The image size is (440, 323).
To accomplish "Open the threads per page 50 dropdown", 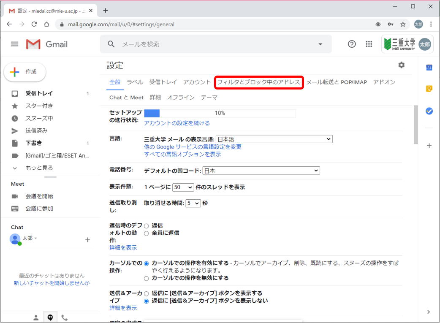I will click(183, 187).
